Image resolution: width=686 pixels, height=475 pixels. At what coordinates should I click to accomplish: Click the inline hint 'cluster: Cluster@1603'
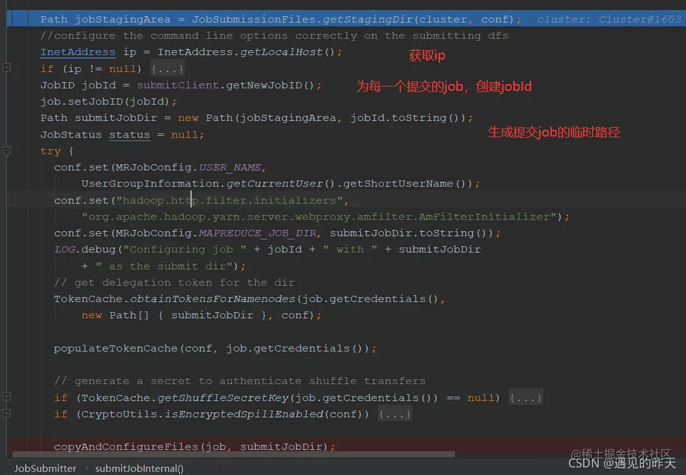click(x=608, y=19)
